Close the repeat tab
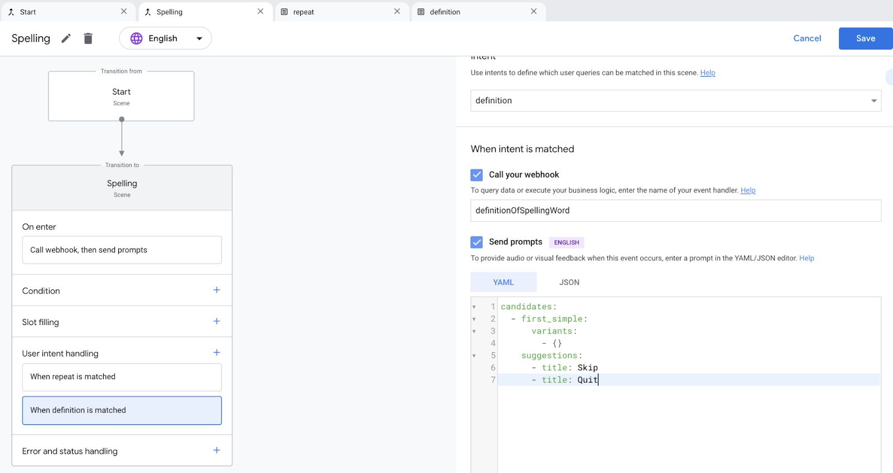The width and height of the screenshot is (893, 473). (397, 12)
